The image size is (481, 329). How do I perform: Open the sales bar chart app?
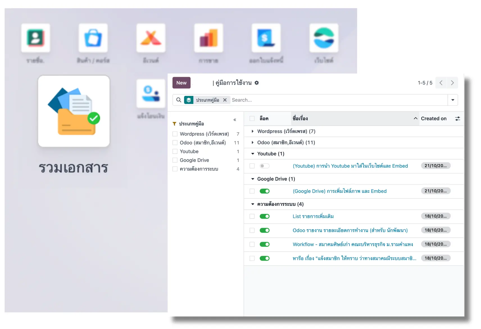point(208,38)
